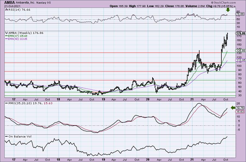Select the PMO(35,20,10) 19.76, 15.63 label
246x162 pixels.
(x=30, y=103)
